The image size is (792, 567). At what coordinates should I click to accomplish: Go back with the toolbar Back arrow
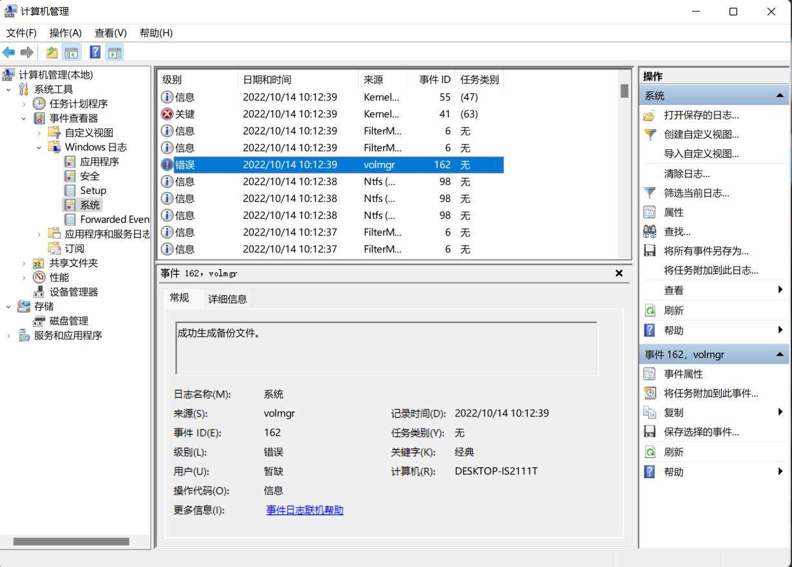coord(9,53)
